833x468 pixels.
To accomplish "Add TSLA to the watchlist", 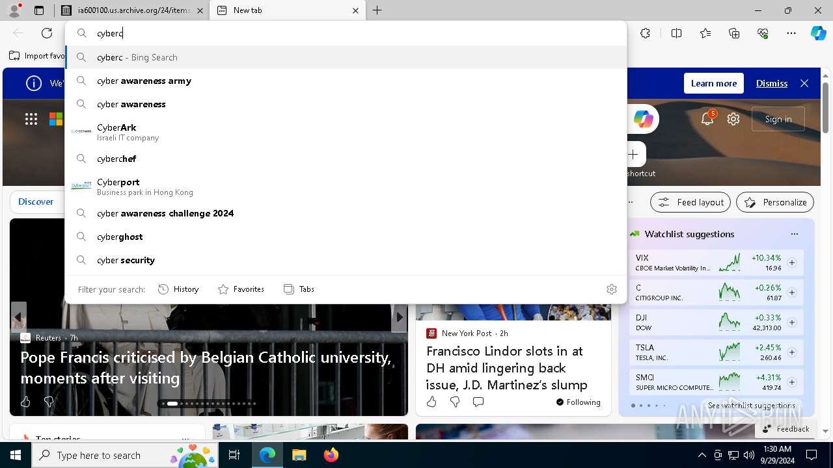I will click(x=792, y=352).
